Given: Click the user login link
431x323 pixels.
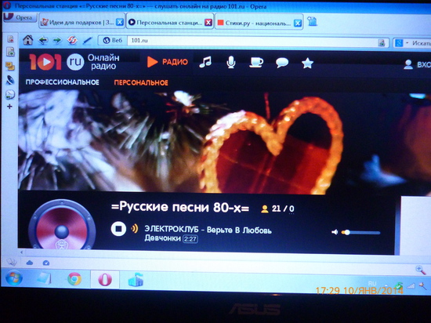Looking at the screenshot, I should (417, 64).
